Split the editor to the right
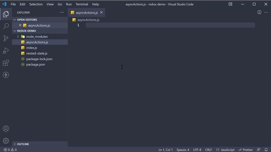The width and height of the screenshot is (271, 152). [x=259, y=12]
